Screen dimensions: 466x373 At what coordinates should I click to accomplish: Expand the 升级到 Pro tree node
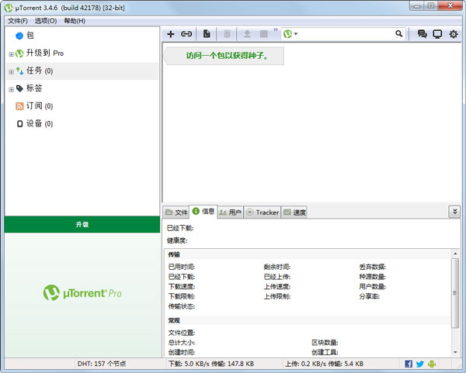point(12,54)
